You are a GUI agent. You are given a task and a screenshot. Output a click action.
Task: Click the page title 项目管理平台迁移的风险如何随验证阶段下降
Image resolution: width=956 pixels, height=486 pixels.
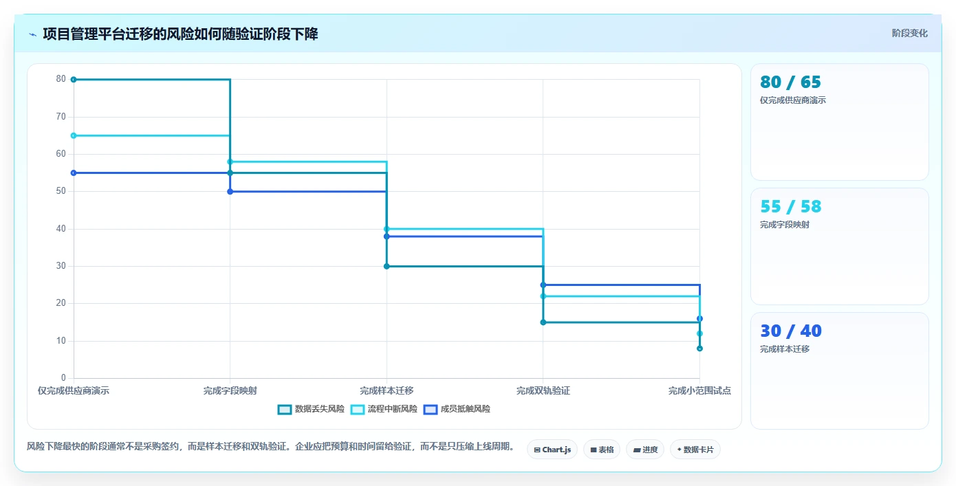pos(180,34)
